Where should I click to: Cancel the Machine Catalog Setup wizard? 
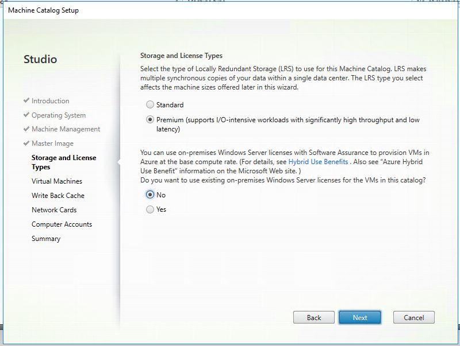point(413,317)
